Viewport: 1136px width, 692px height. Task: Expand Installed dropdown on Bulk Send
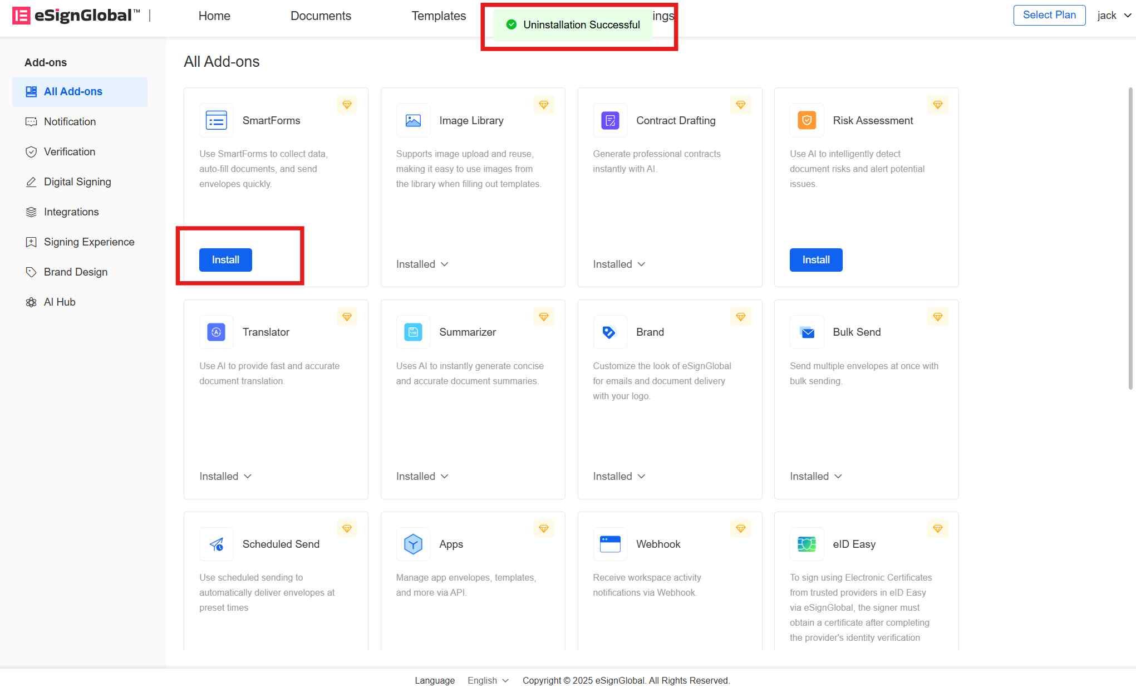coord(816,477)
